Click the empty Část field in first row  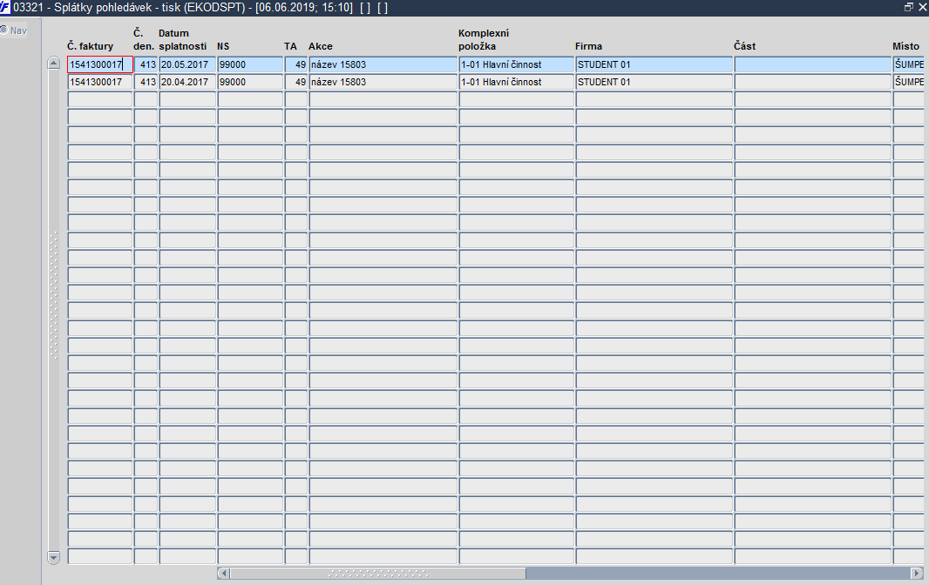[813, 64]
